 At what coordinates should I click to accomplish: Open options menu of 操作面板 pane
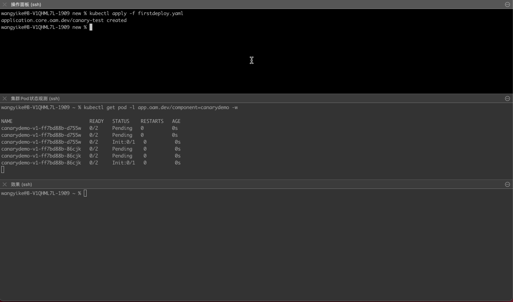(507, 4)
